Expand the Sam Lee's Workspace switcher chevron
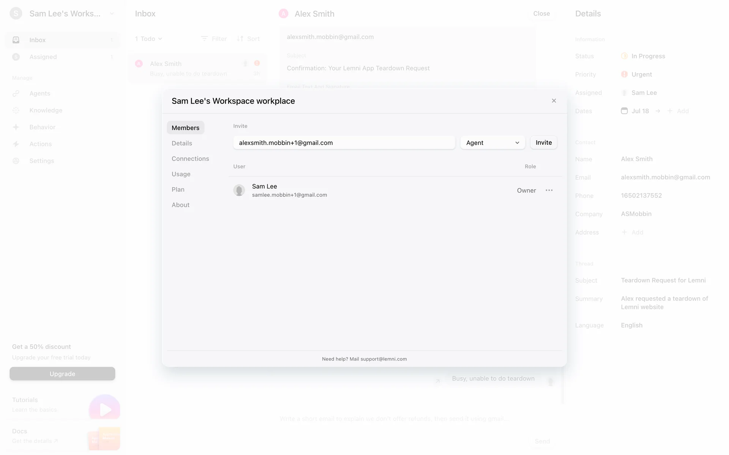Screen dimensions: 729x455 (112, 14)
